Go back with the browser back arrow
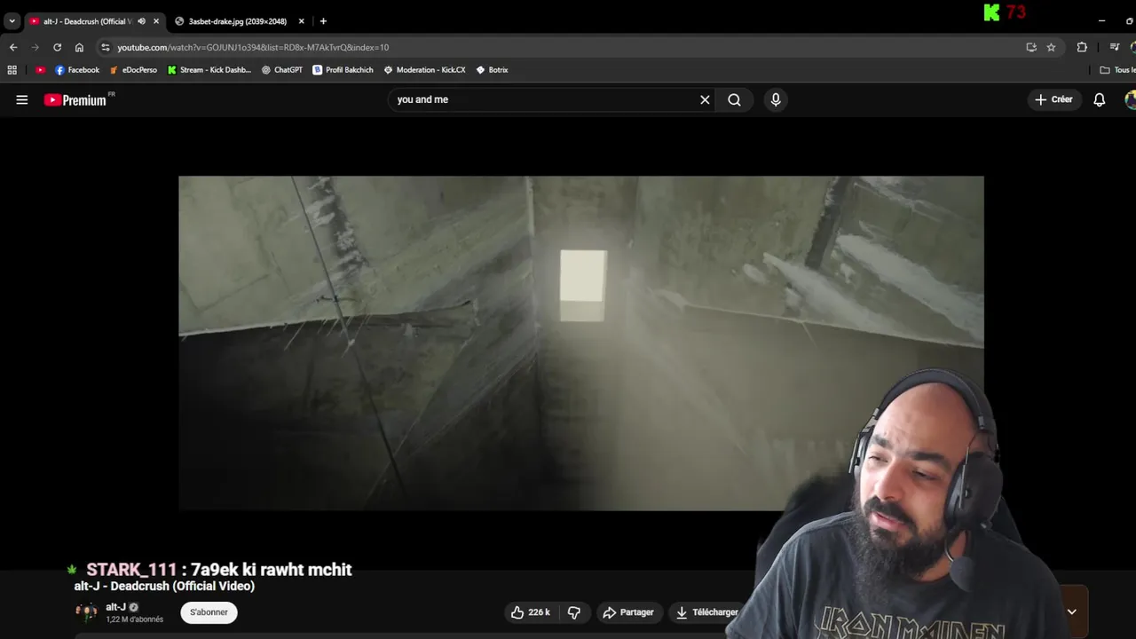Viewport: 1136px width, 639px height. 13,47
